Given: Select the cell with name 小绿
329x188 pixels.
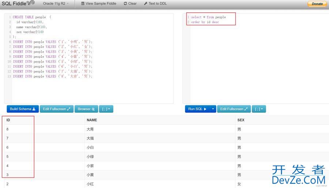Looking at the screenshot, I should click(x=160, y=157).
